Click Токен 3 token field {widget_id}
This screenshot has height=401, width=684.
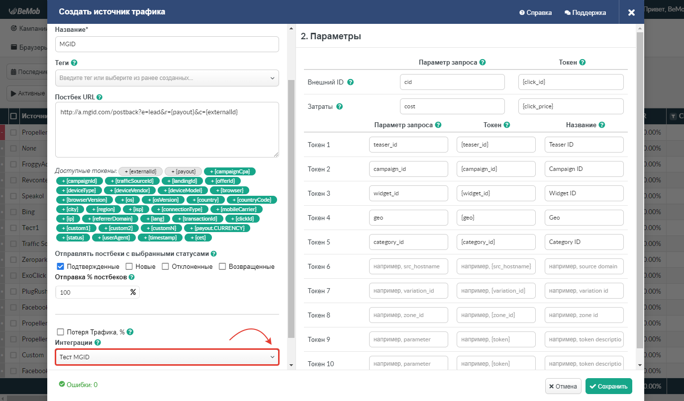496,193
